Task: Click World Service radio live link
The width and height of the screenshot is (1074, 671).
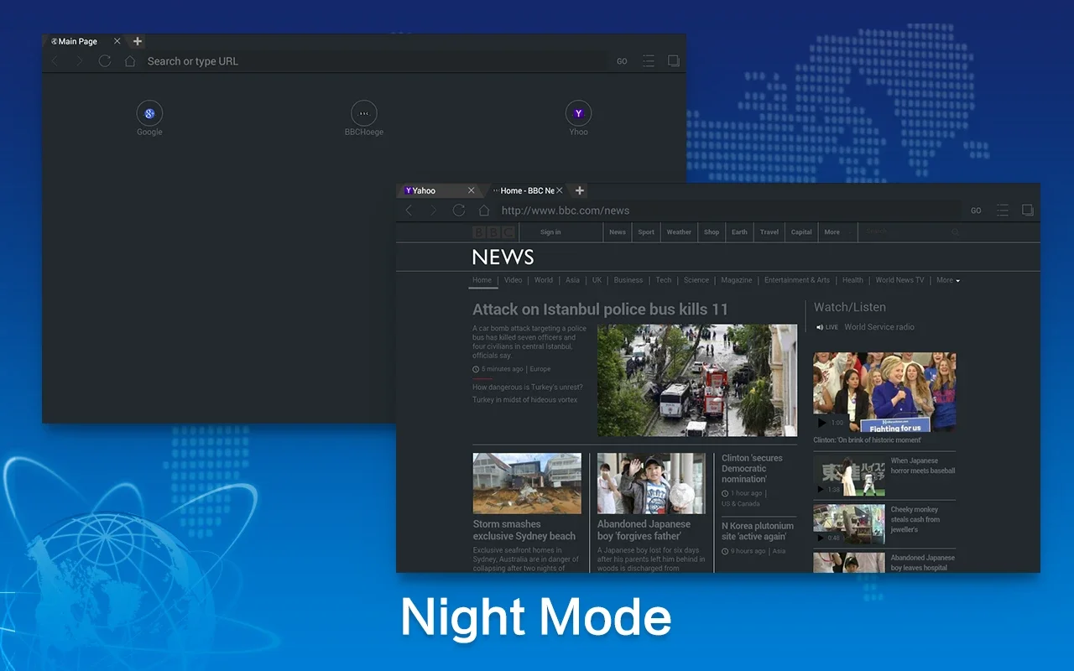Action: click(x=879, y=327)
